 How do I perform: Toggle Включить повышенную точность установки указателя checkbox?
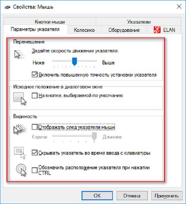pos(35,75)
